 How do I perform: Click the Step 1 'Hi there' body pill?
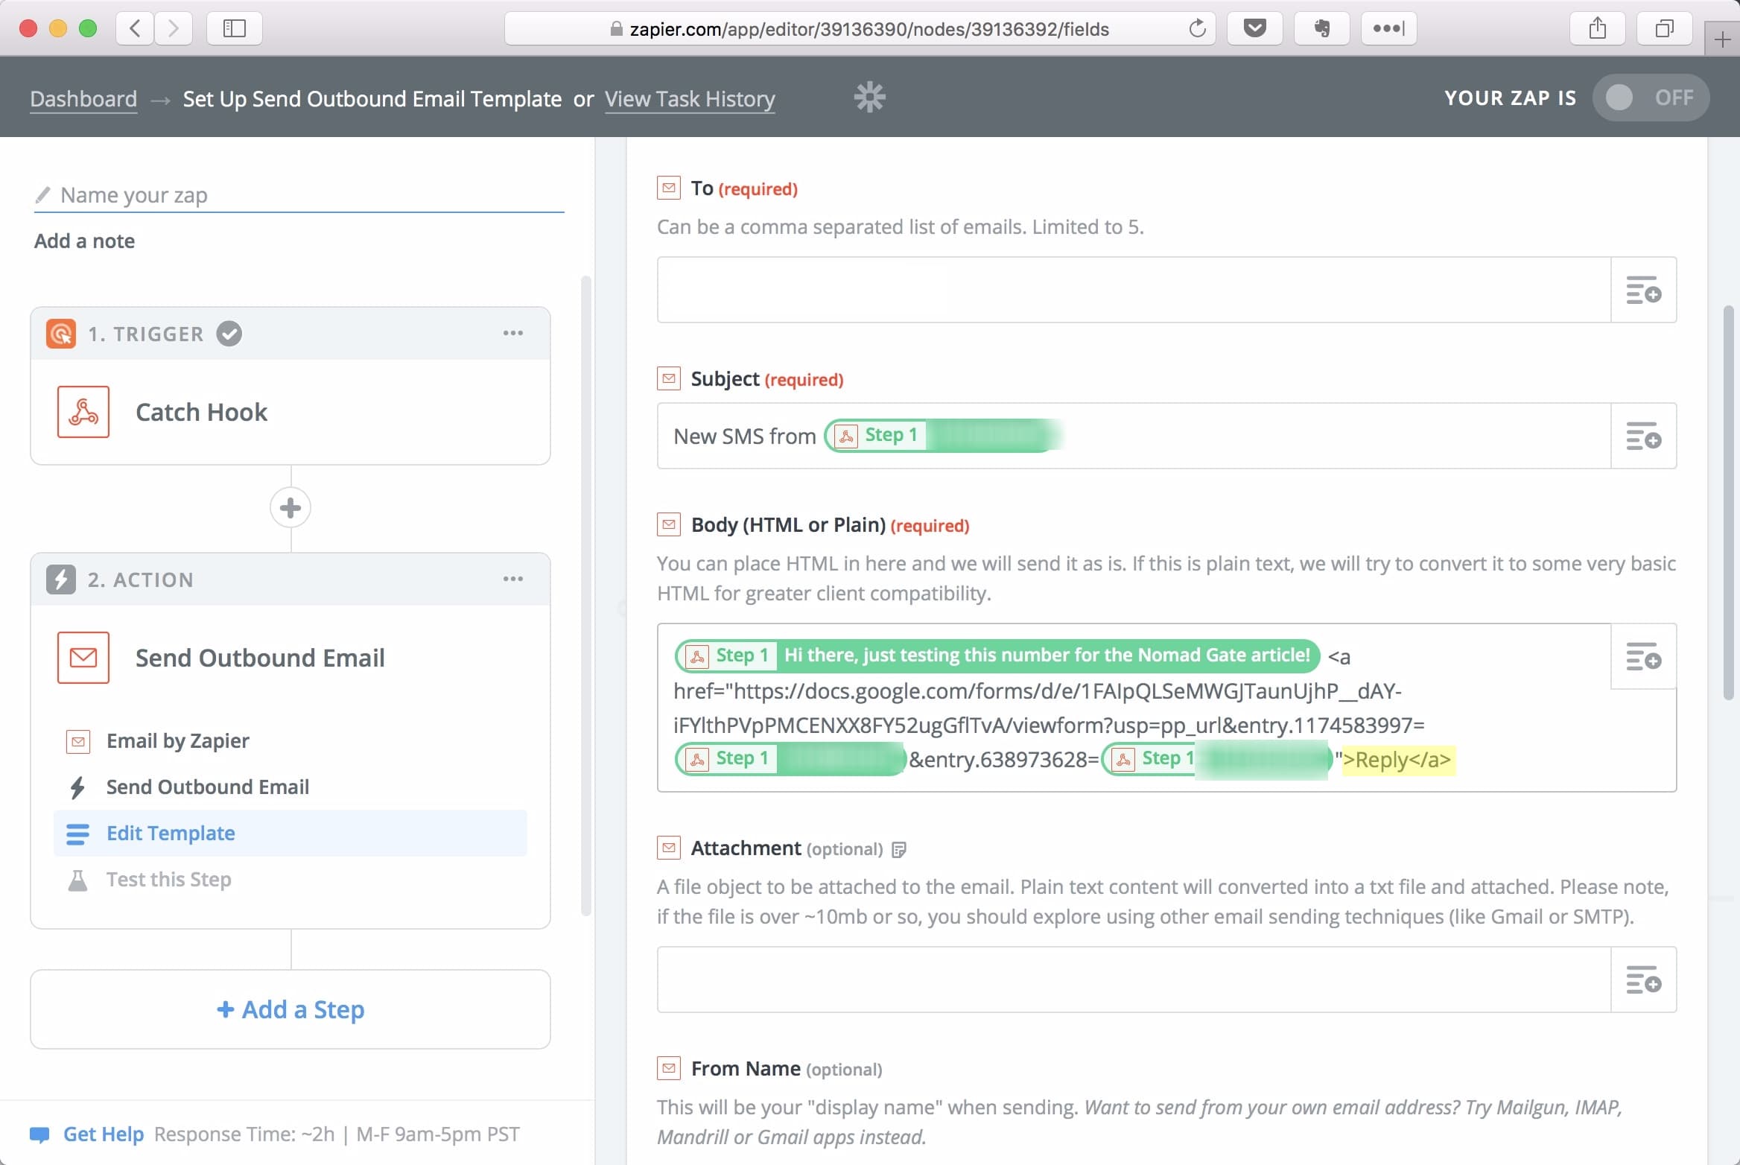coord(997,655)
